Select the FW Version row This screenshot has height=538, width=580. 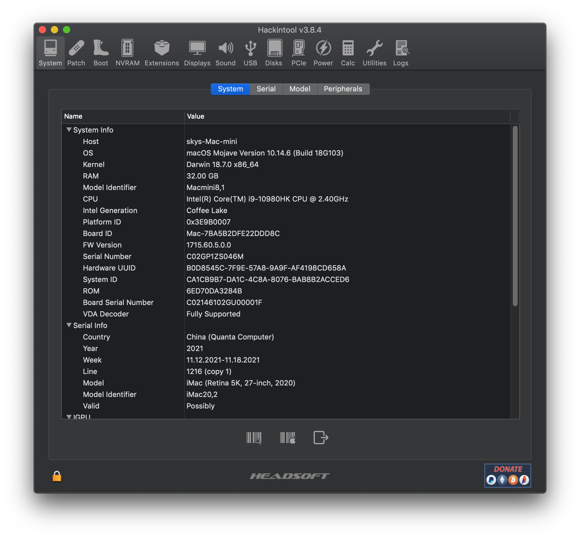pos(286,245)
